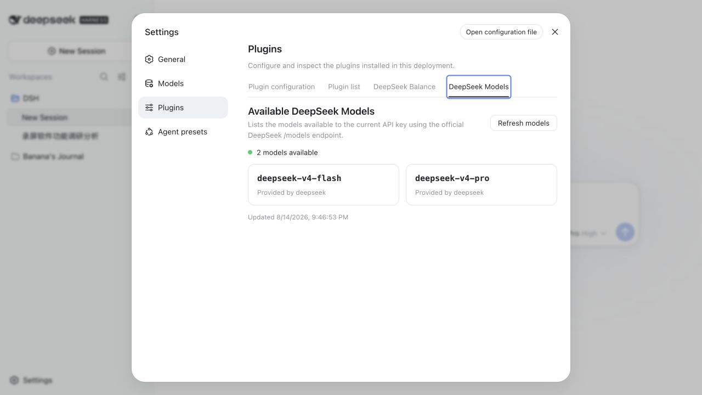702x395 pixels.
Task: Click Settings at sidebar bottom
Action: [x=31, y=380]
